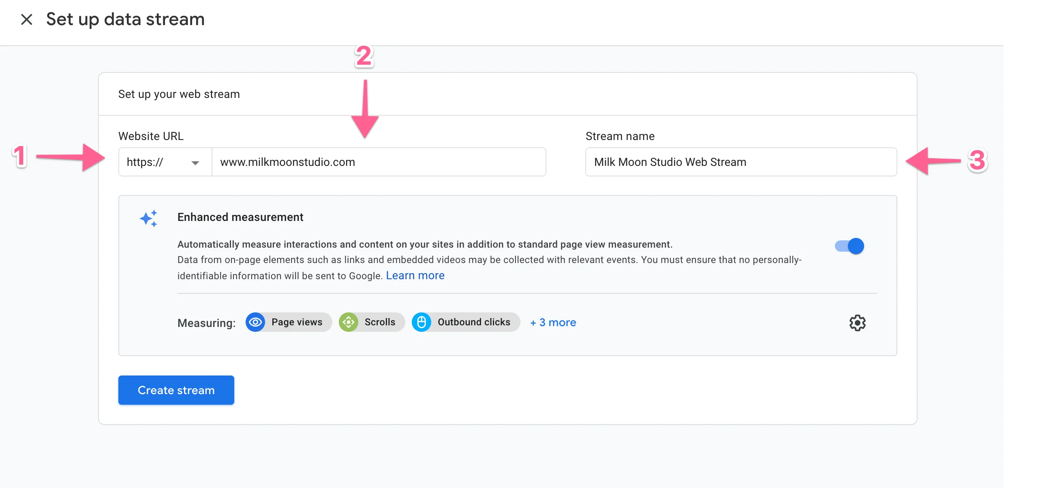
Task: Click the Outbound clicks measurement icon
Action: pyautogui.click(x=422, y=322)
